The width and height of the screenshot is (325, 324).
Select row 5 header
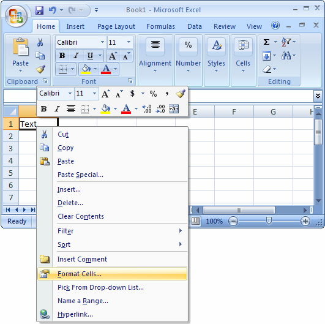[11, 173]
